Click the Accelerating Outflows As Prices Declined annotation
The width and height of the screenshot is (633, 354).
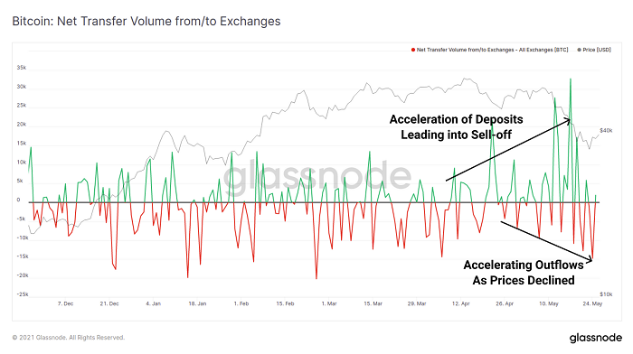[x=524, y=273]
